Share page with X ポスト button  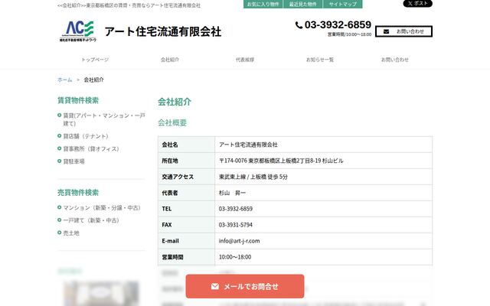pos(417,3)
